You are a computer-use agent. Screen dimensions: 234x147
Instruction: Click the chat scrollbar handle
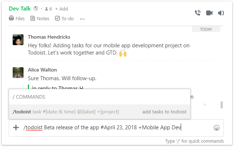click(x=222, y=105)
